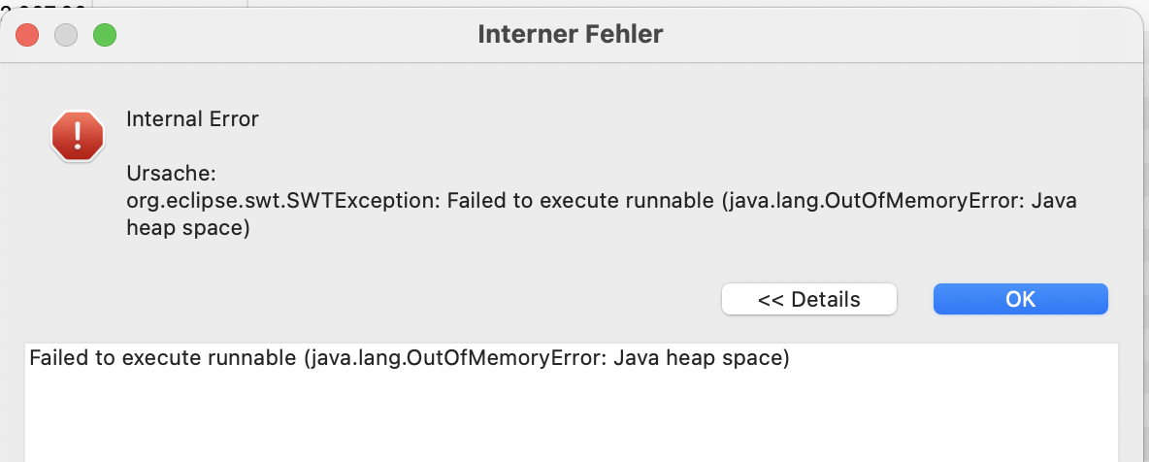Click the empty dialog area left of << Details
The image size is (1149, 462).
(x=388, y=299)
